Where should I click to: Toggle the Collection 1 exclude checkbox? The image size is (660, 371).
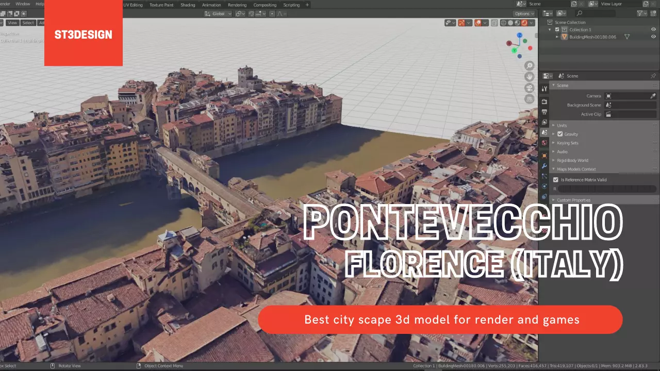(557, 29)
